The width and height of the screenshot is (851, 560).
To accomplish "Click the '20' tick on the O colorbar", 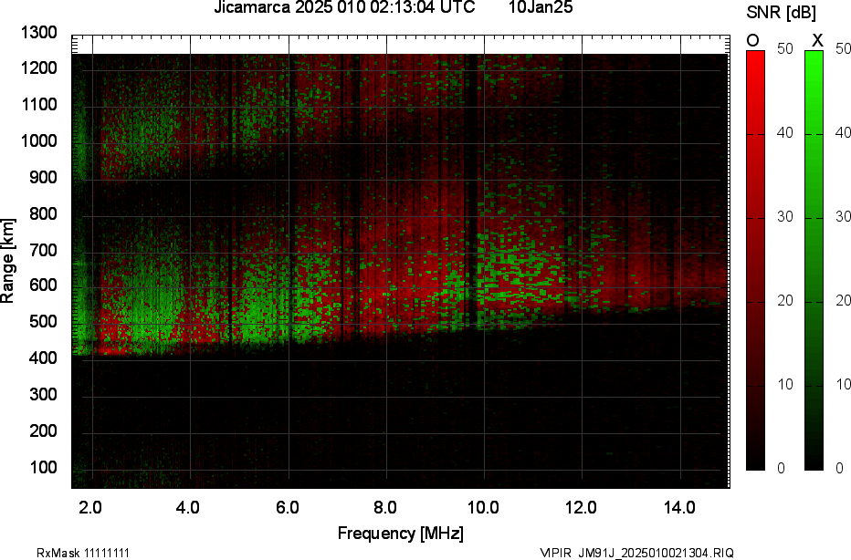I will tap(784, 300).
